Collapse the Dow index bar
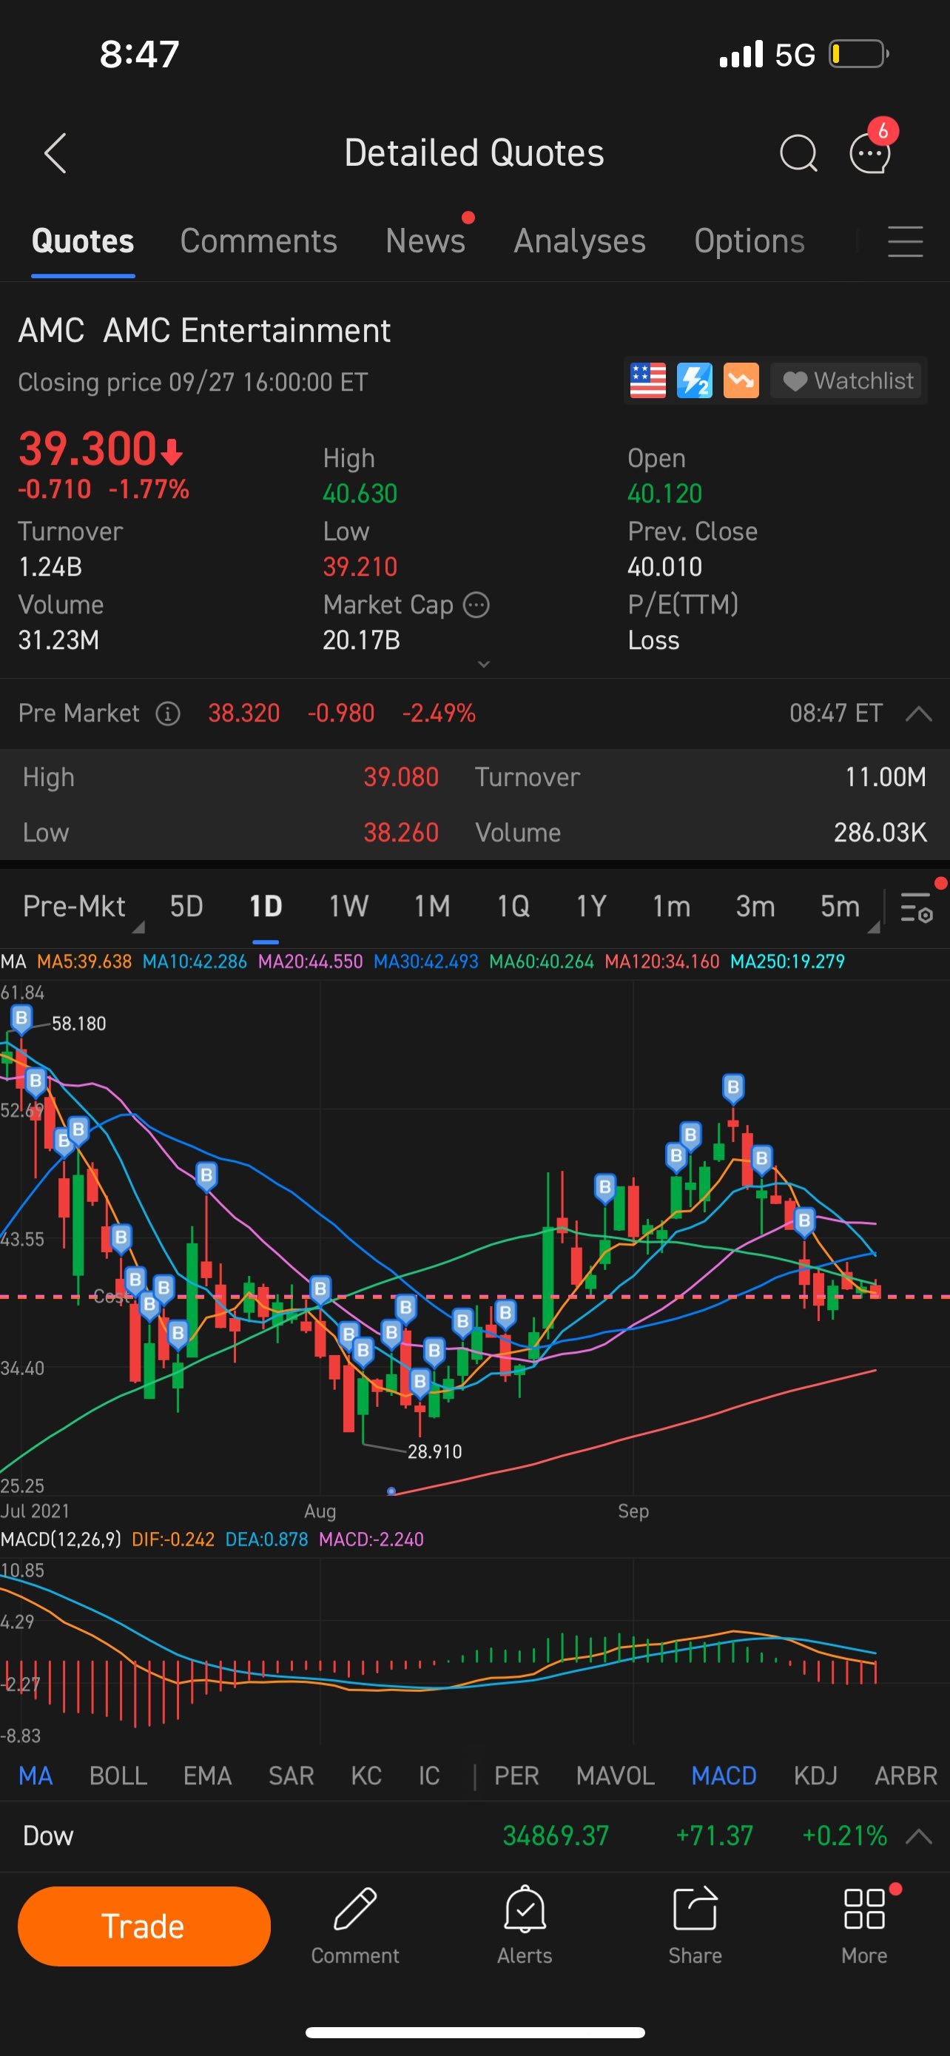950x2056 pixels. pos(919,1835)
